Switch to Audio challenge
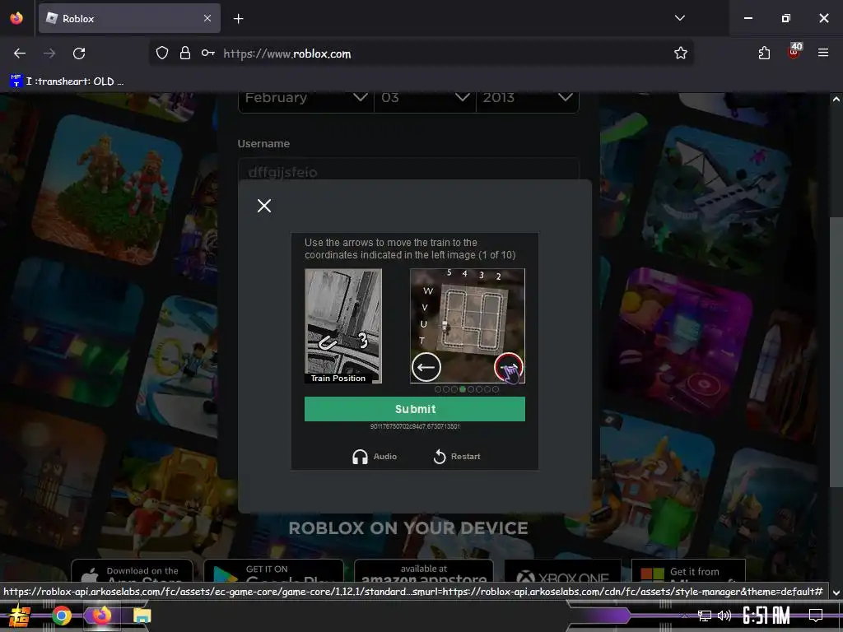Viewport: 843px width, 632px height. [375, 456]
